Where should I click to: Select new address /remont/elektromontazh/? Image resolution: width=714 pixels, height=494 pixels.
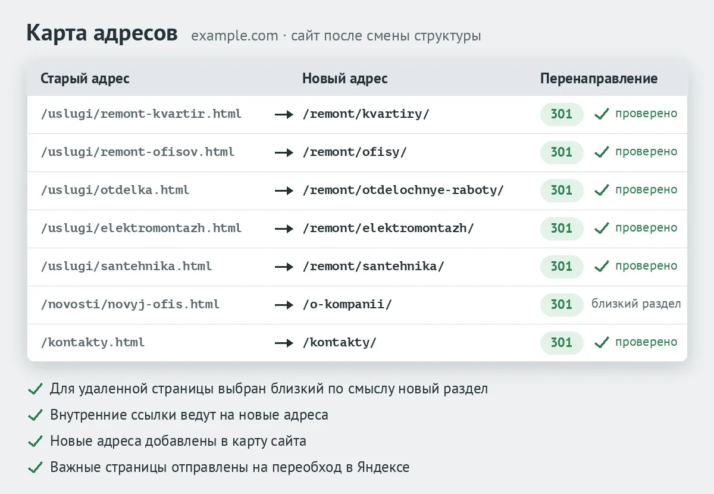tap(389, 229)
